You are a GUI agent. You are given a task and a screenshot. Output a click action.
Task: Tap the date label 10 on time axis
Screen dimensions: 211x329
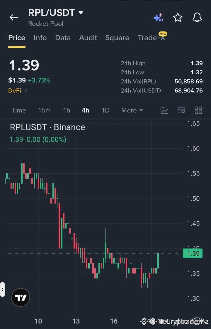pyautogui.click(x=38, y=321)
